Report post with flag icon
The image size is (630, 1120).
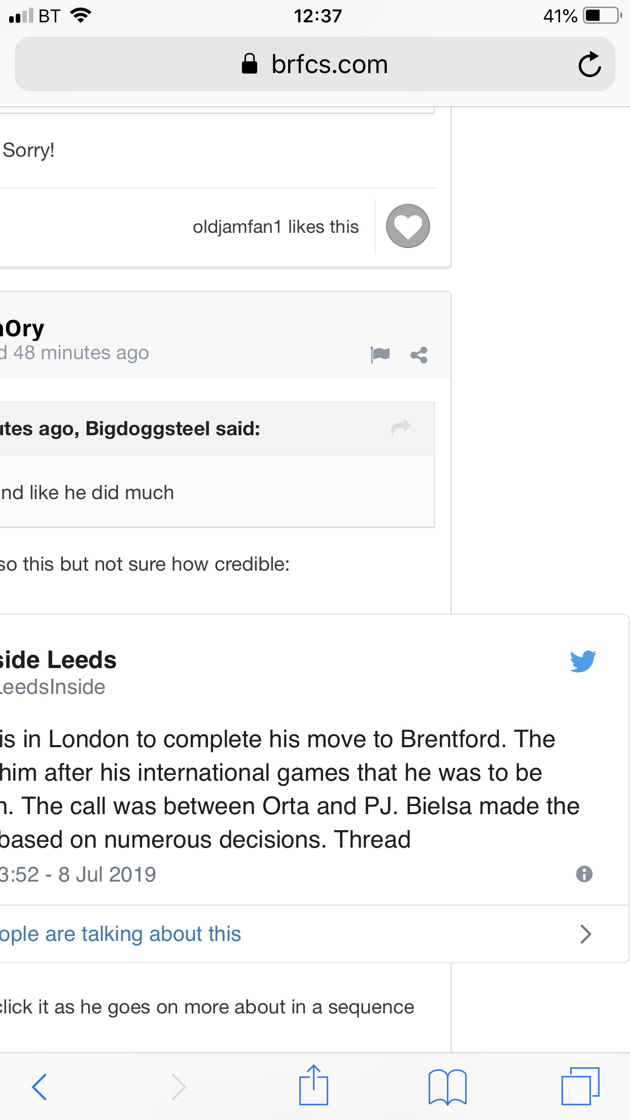[x=380, y=354]
